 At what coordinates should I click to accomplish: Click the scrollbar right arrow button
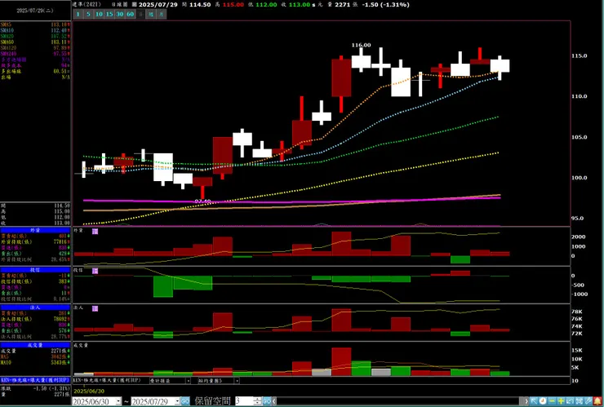[x=526, y=400]
